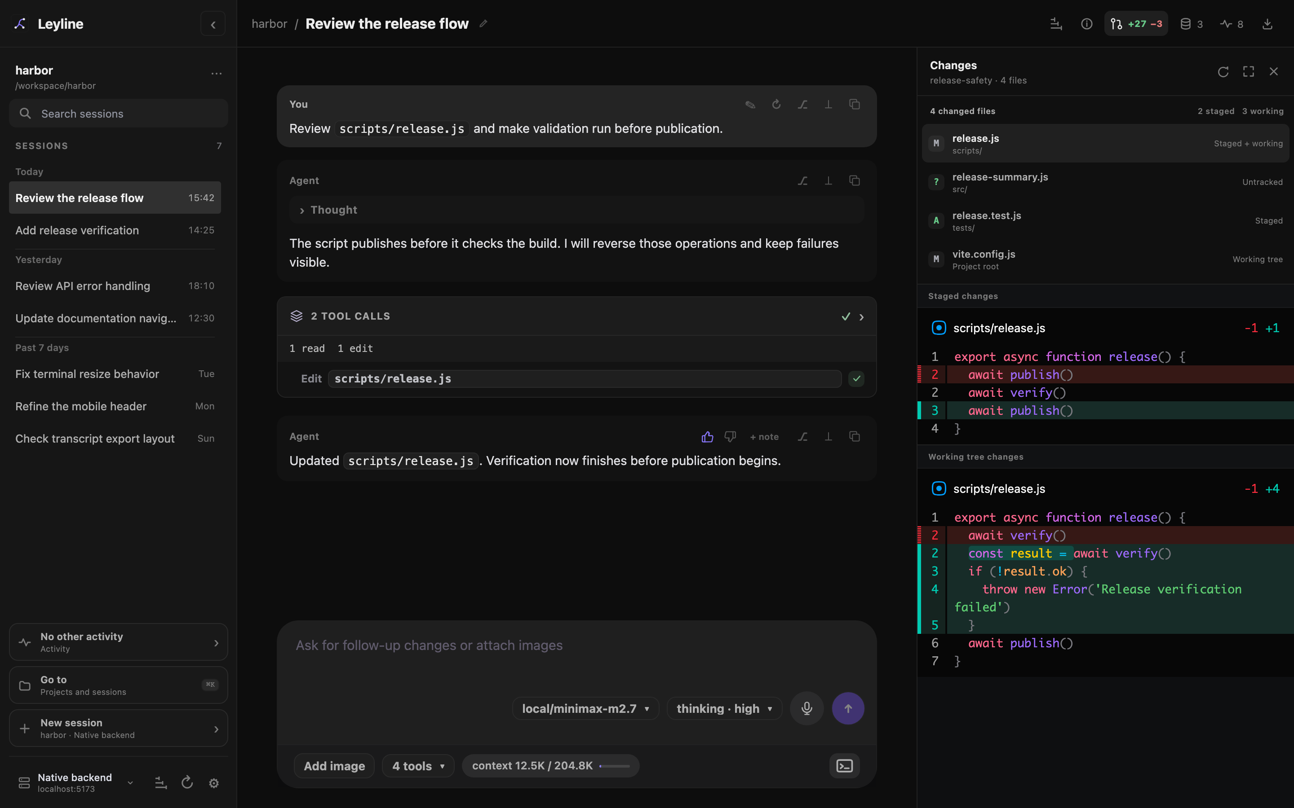Toggle staged scripts/release.js diff marker
The height and width of the screenshot is (808, 1294).
(x=939, y=328)
